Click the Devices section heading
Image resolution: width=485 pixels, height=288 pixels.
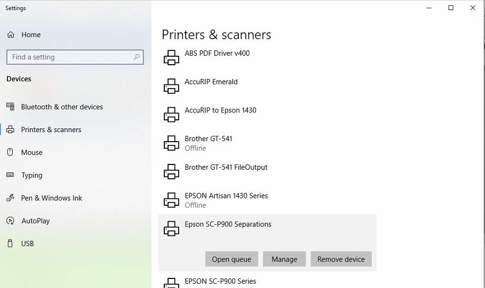pyautogui.click(x=19, y=79)
